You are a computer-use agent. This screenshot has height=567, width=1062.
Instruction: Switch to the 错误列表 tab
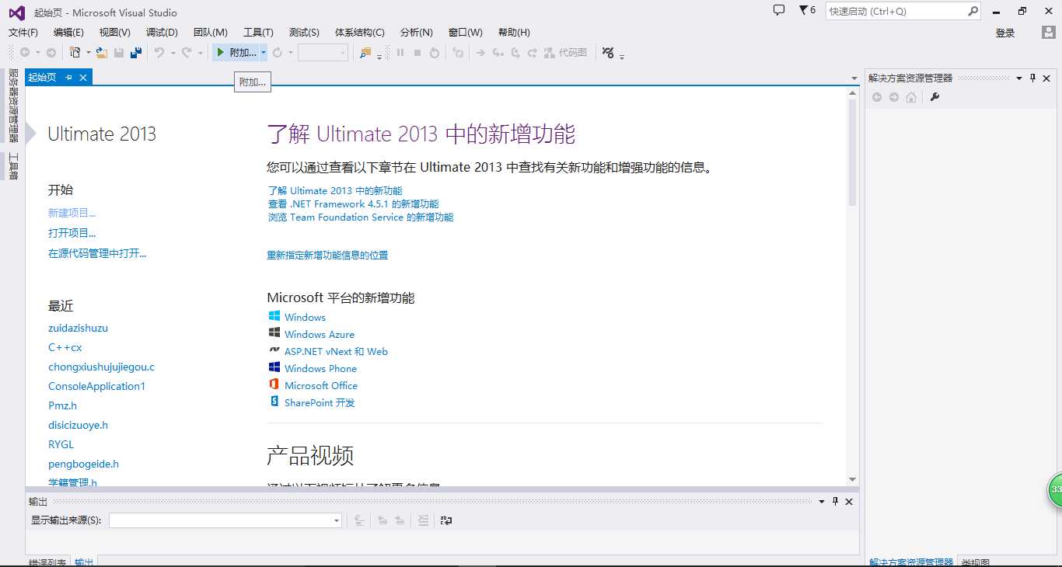pyautogui.click(x=47, y=562)
